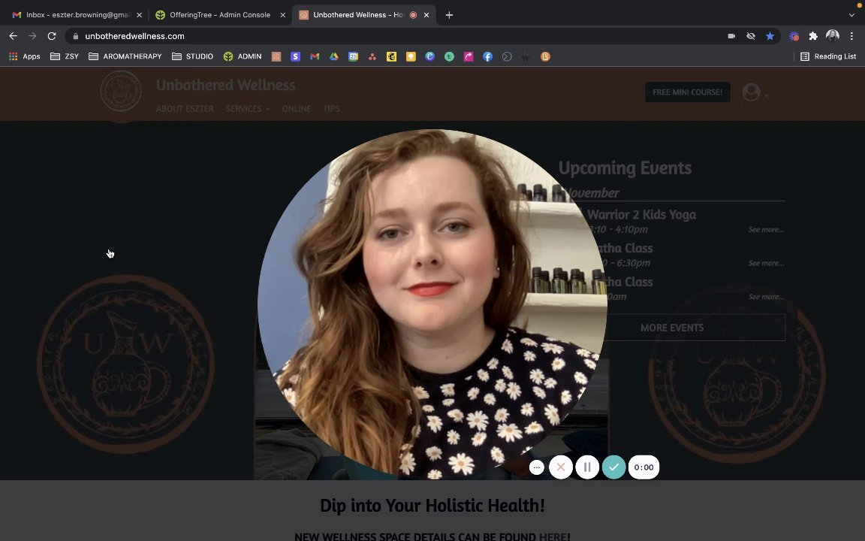This screenshot has width=865, height=541.
Task: Click the camera icon in the address bar
Action: [731, 36]
